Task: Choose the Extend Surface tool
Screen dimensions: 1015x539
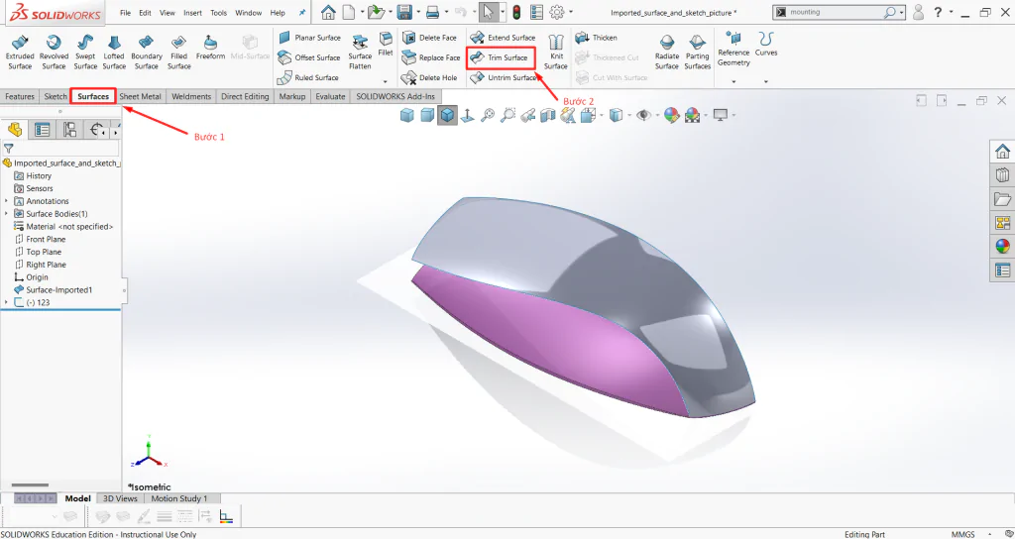Action: coord(503,38)
